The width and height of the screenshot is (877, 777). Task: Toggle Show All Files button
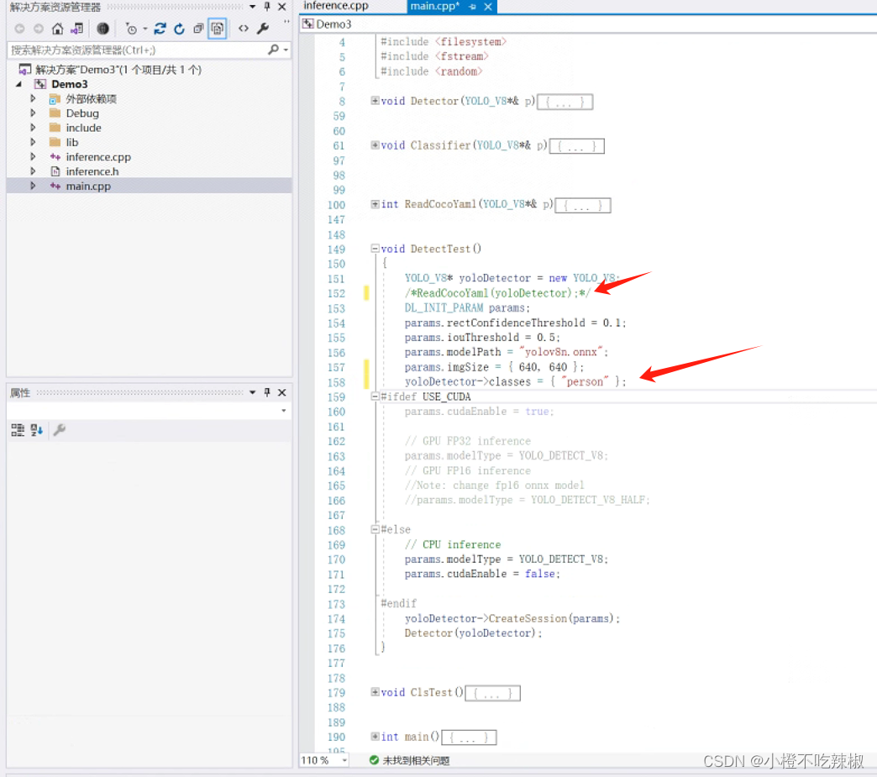(x=217, y=29)
